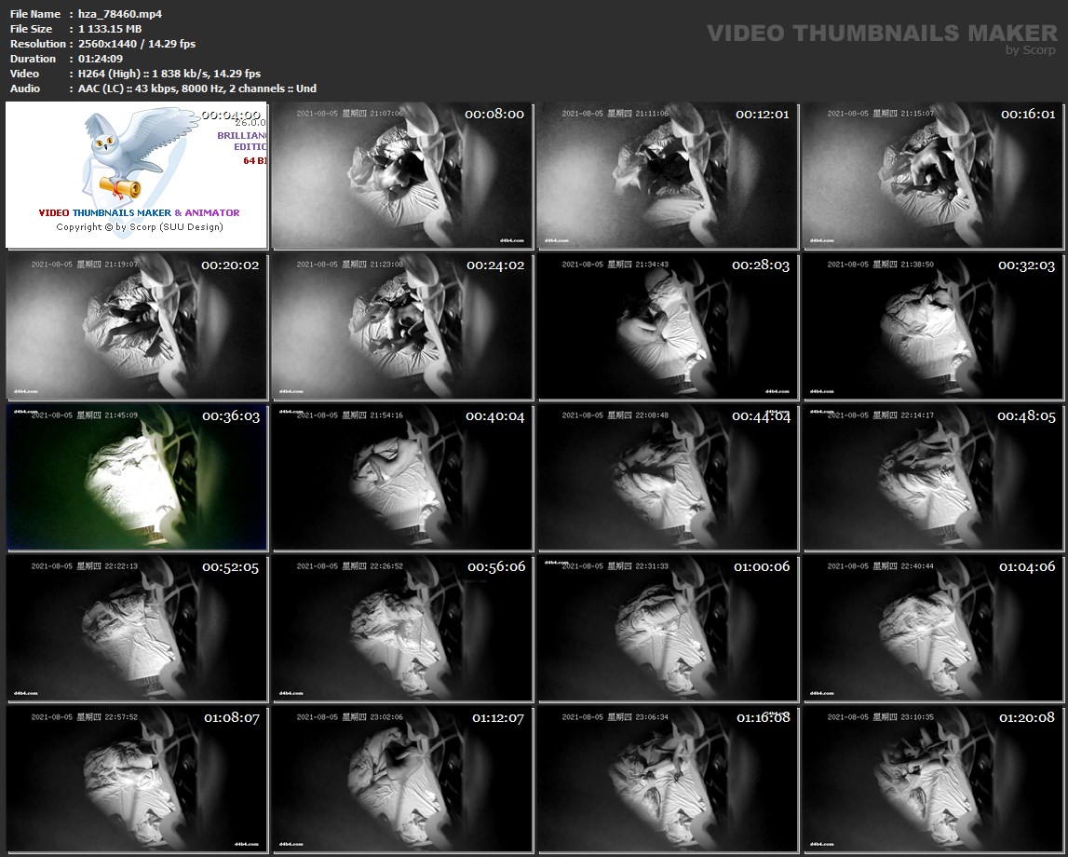Open the thumbnail at 00:08:00
The width and height of the screenshot is (1068, 857).
click(x=401, y=174)
